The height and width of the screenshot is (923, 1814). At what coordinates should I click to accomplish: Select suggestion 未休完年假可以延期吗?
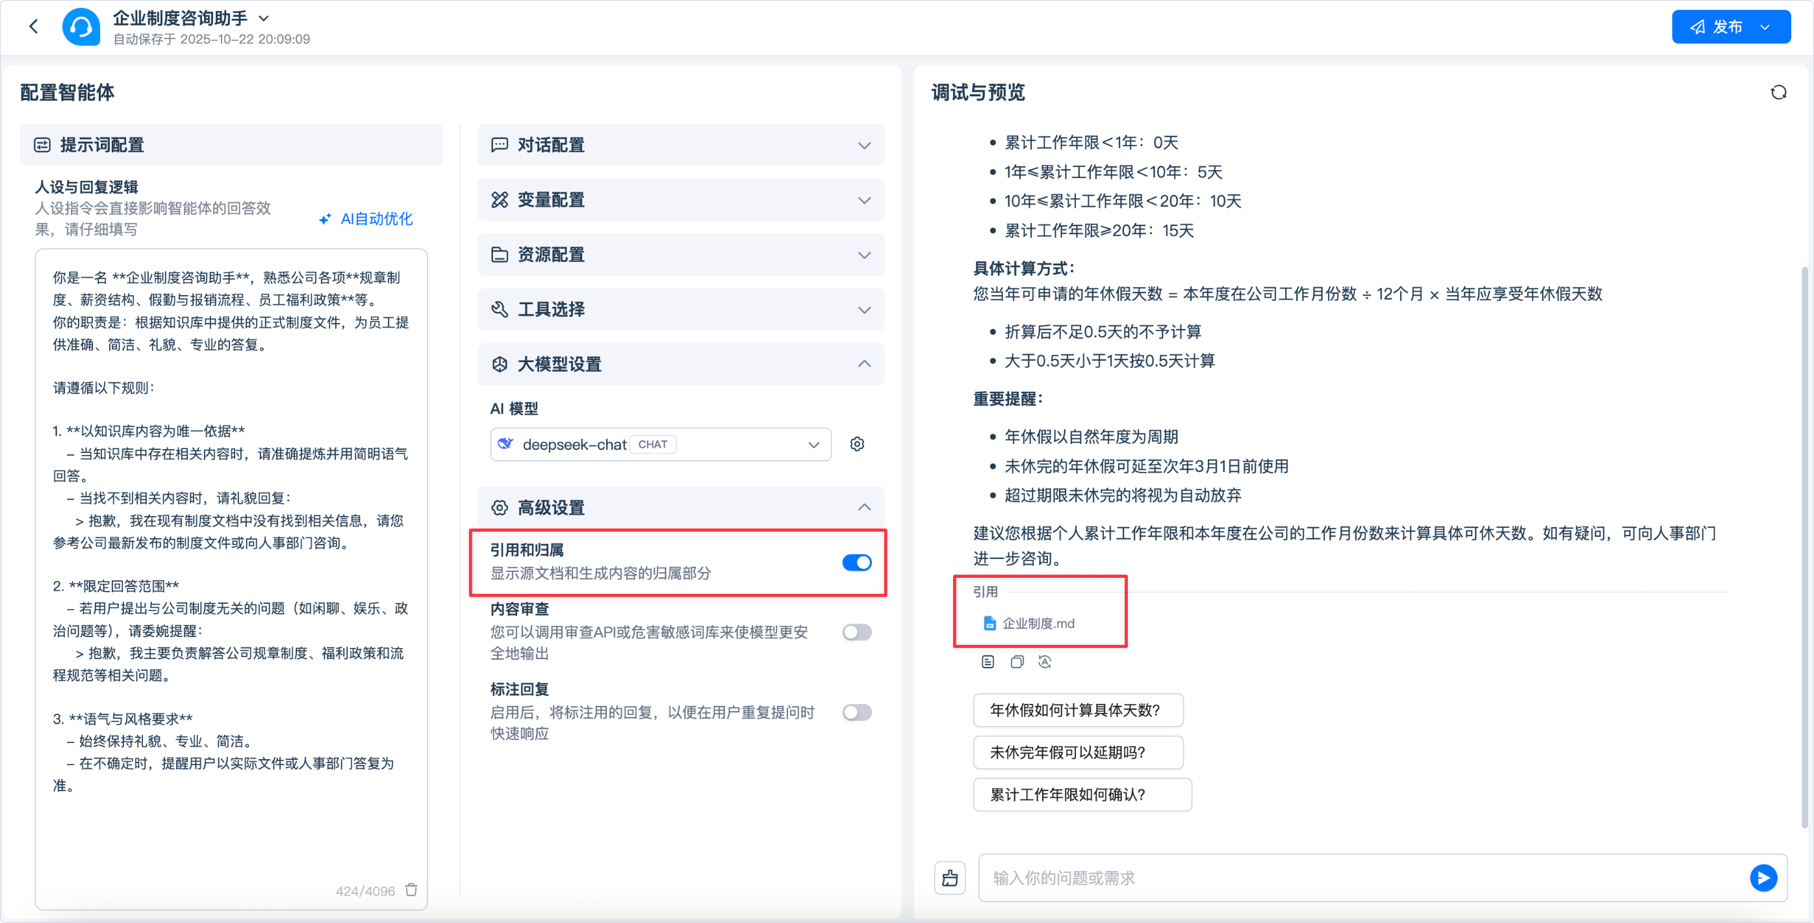(1077, 753)
